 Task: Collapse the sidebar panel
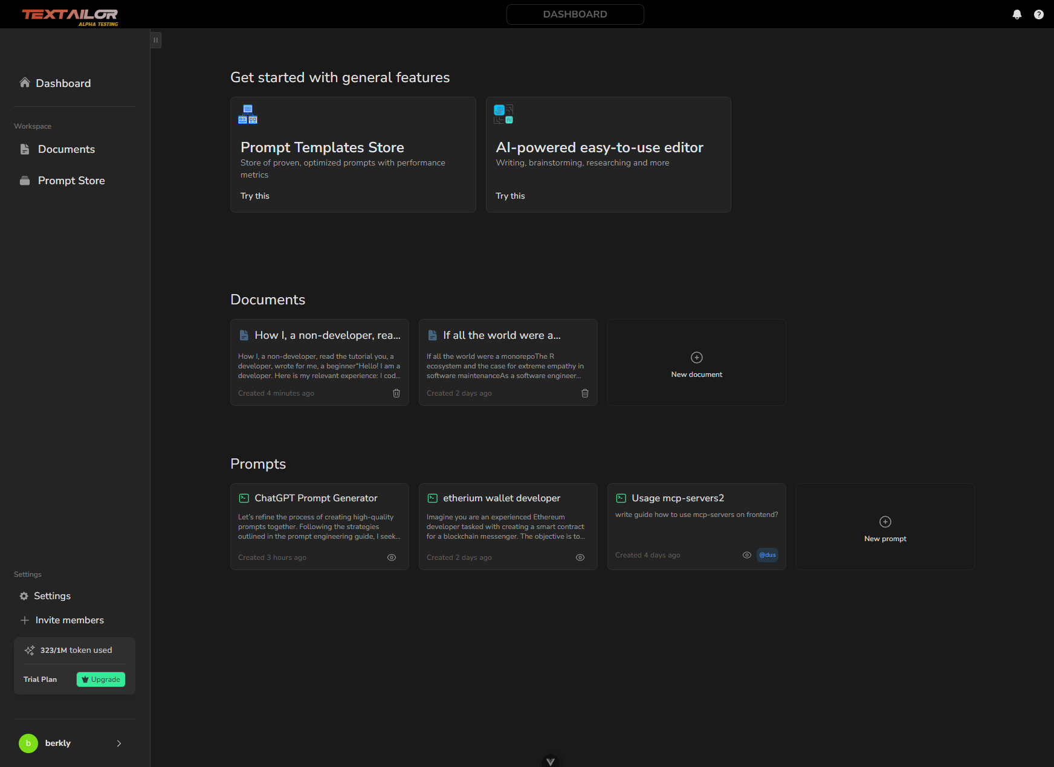click(155, 40)
